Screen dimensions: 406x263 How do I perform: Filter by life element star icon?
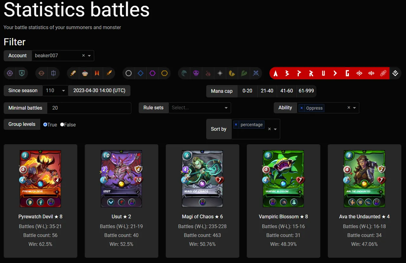coord(220,73)
